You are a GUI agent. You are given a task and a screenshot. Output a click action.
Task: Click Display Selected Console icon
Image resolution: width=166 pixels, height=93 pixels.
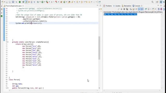(149, 9)
